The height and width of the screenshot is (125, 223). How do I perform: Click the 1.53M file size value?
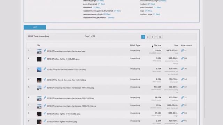(159, 105)
